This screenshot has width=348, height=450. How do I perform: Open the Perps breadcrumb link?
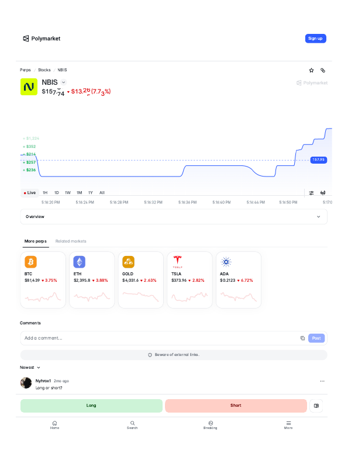(x=25, y=70)
